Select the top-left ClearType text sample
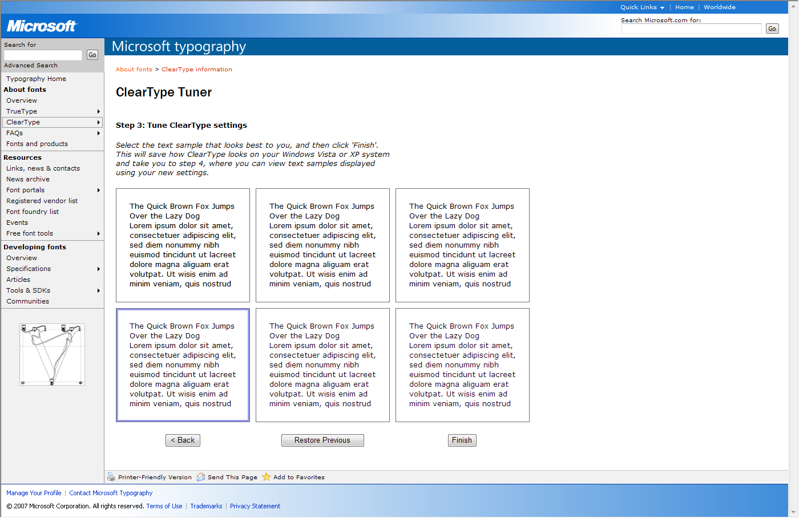The height and width of the screenshot is (518, 799). pyautogui.click(x=183, y=245)
